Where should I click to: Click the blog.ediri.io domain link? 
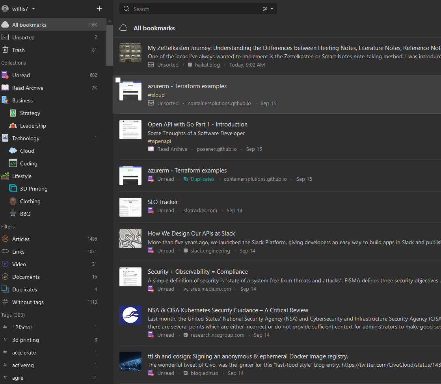coord(204,373)
